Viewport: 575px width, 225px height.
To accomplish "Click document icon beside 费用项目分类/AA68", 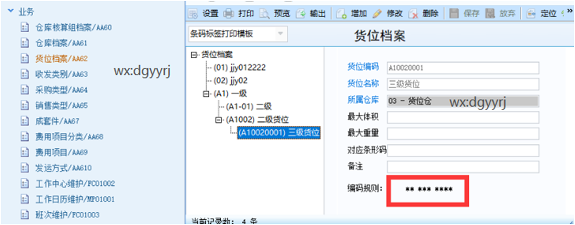I will pyautogui.click(x=25, y=137).
